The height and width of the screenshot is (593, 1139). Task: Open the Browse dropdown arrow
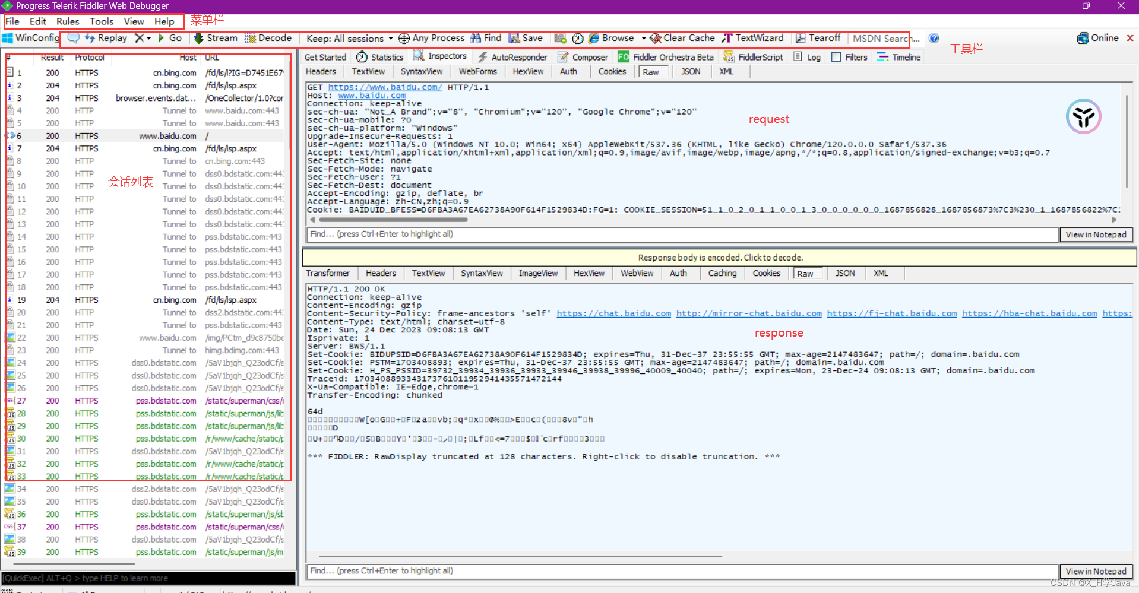[x=644, y=39]
